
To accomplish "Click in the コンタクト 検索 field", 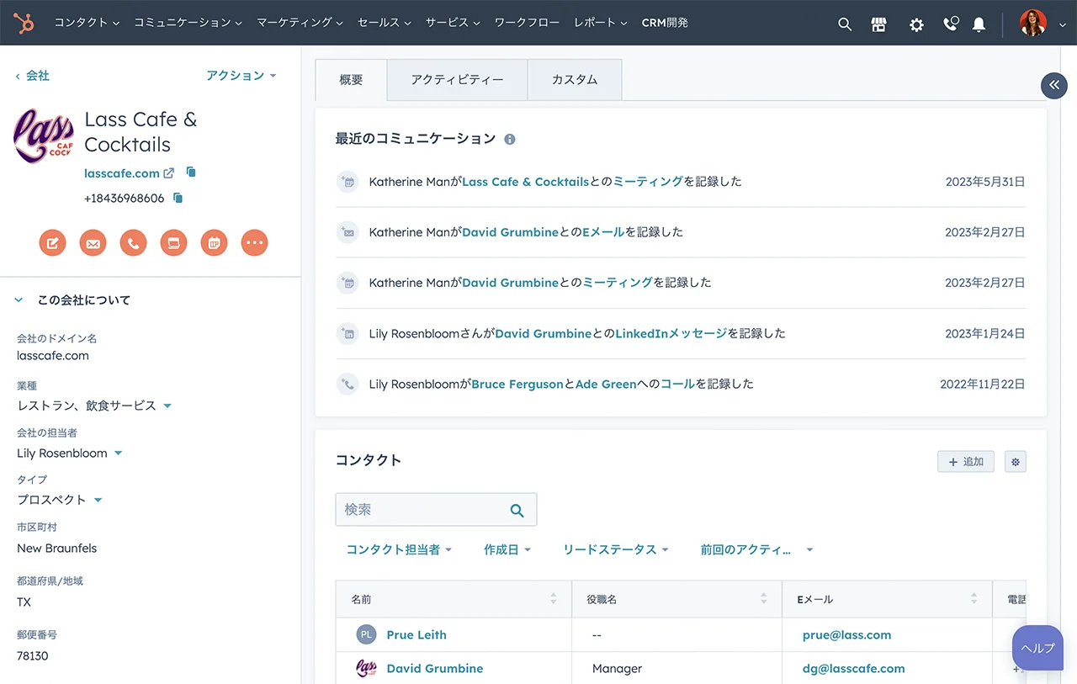I will coord(436,510).
